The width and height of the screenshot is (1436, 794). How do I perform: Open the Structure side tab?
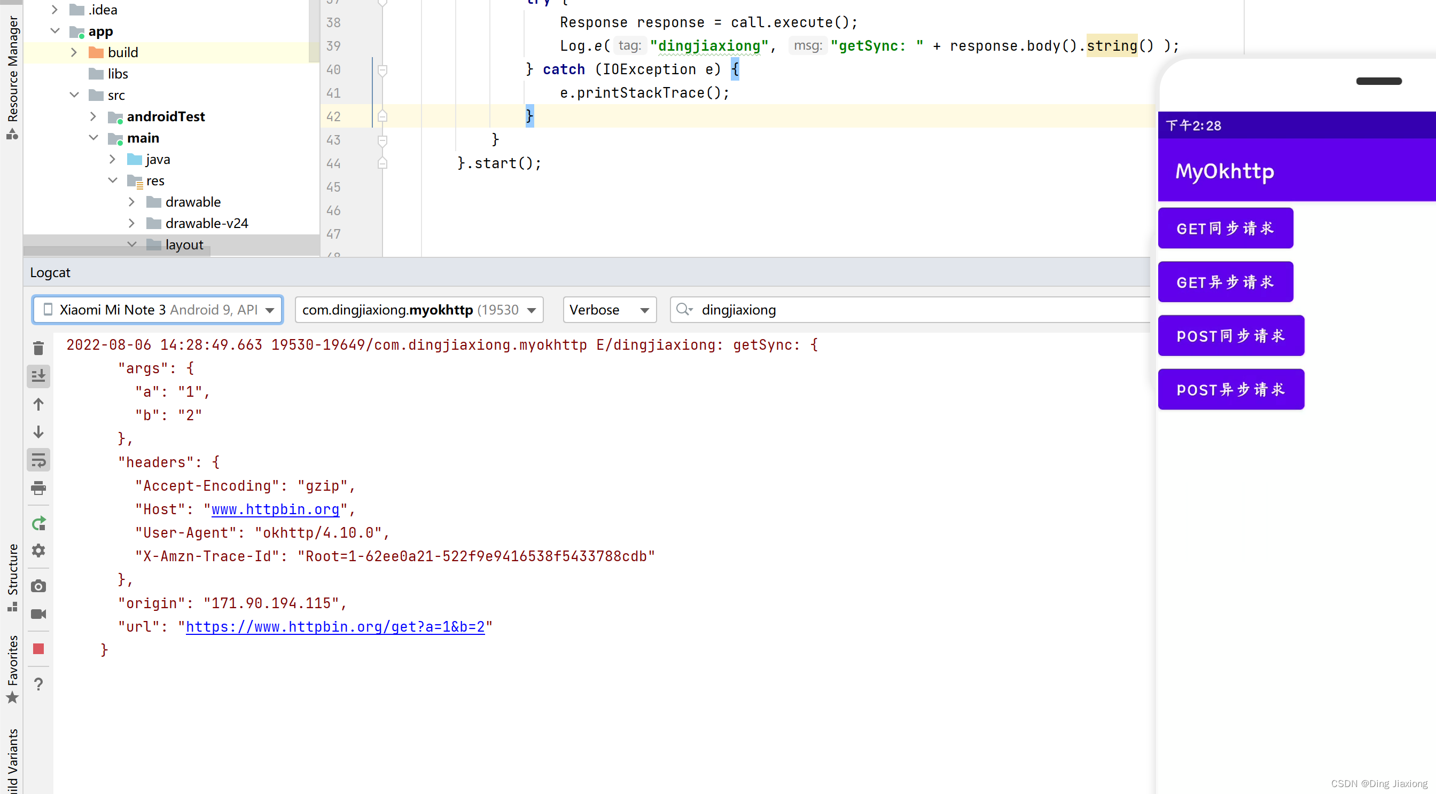pyautogui.click(x=12, y=577)
